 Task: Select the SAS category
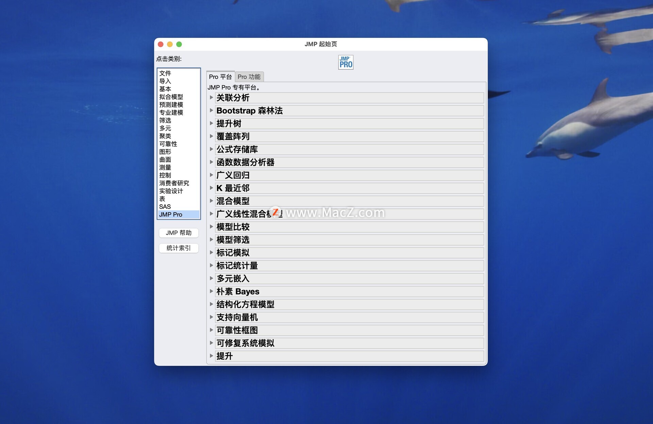tap(179, 207)
